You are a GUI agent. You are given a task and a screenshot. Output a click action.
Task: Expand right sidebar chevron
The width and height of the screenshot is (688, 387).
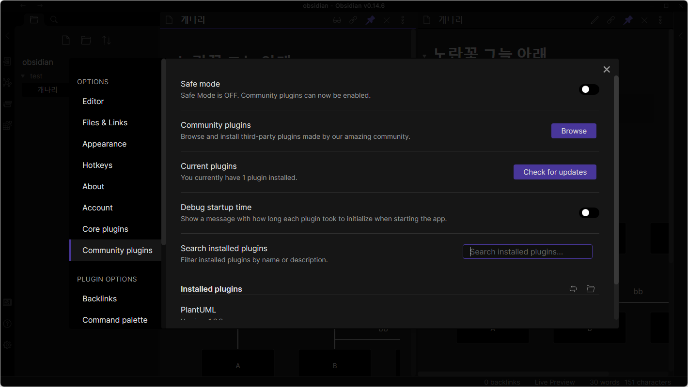pos(681,36)
